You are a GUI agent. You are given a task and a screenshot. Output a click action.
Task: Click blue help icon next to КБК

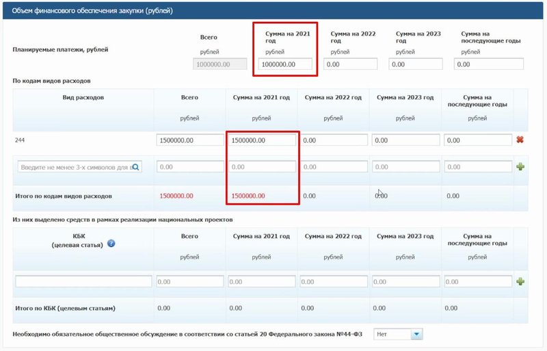click(x=111, y=244)
